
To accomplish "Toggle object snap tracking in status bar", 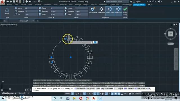I will [95, 94].
